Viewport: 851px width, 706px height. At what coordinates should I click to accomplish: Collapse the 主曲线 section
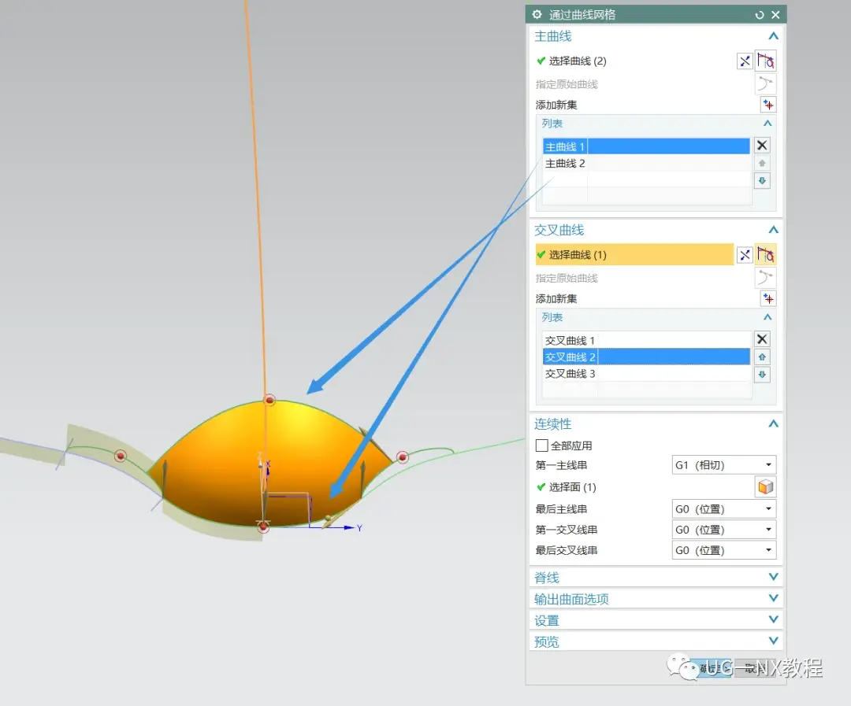[774, 36]
